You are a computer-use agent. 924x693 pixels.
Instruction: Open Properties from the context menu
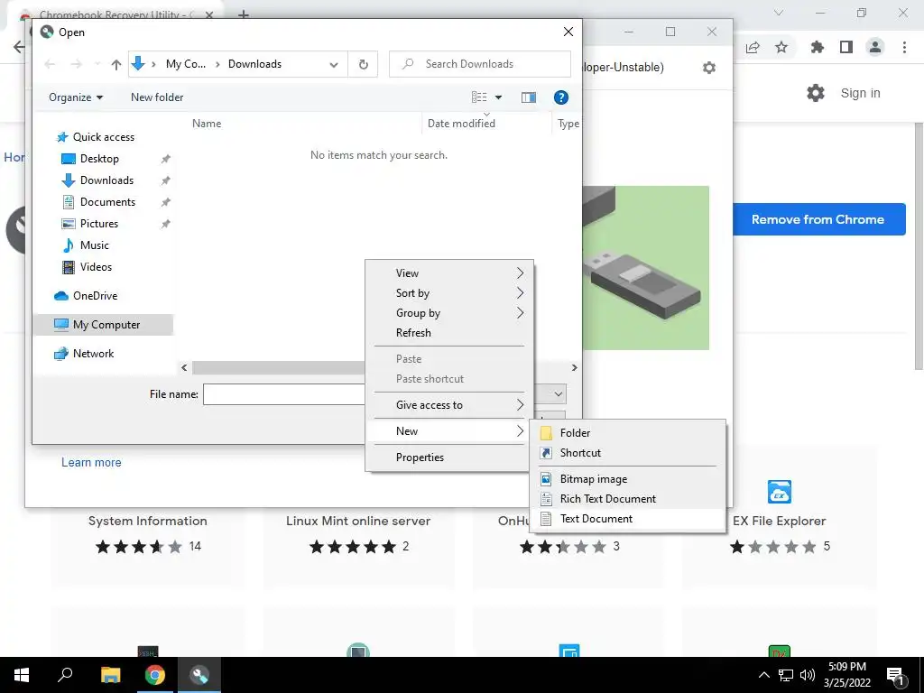click(449, 457)
